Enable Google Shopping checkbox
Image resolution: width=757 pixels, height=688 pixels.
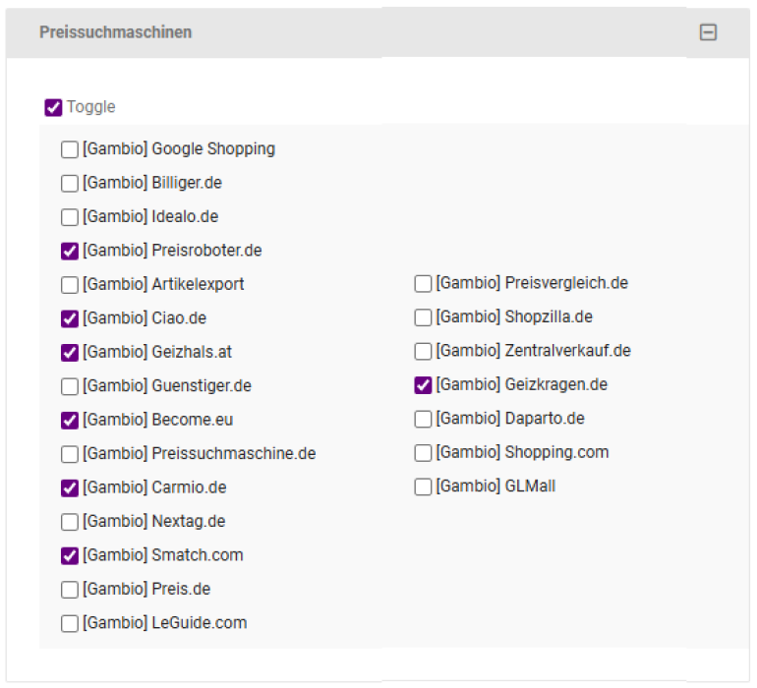70,149
